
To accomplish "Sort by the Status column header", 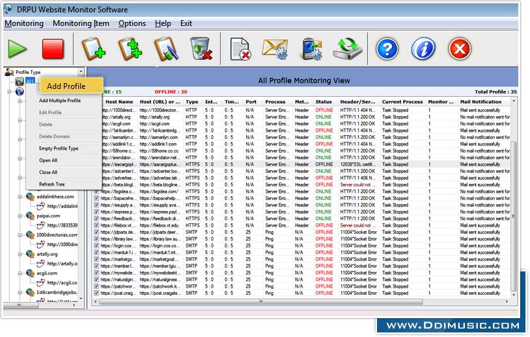I will (324, 102).
